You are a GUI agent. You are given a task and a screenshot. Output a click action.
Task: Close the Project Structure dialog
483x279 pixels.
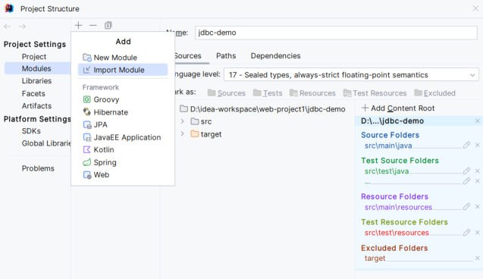point(475,8)
